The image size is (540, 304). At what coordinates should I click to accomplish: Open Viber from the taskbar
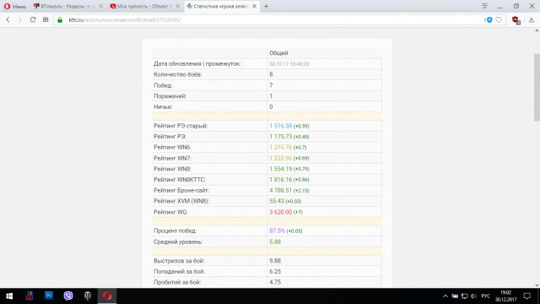[x=68, y=296]
